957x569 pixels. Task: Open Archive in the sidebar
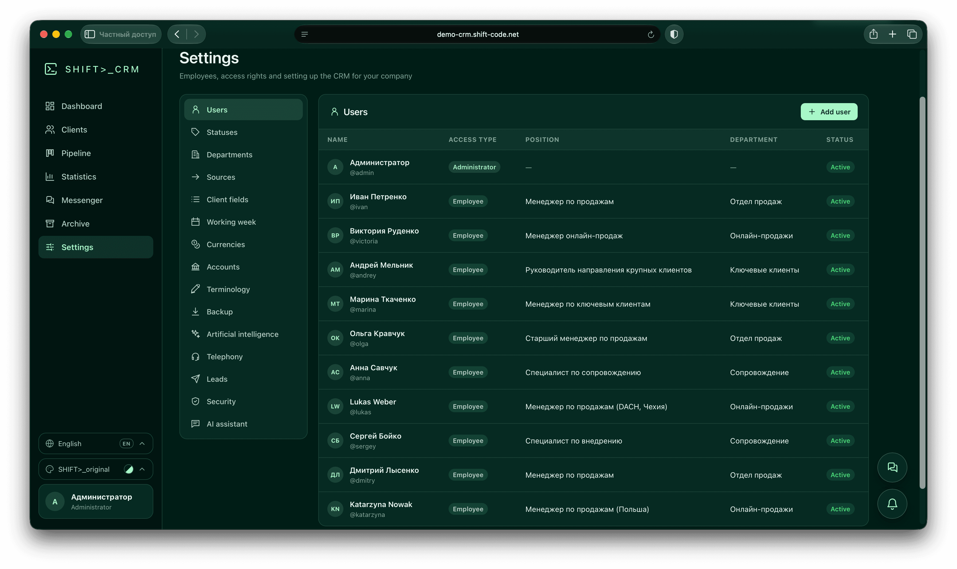point(96,224)
